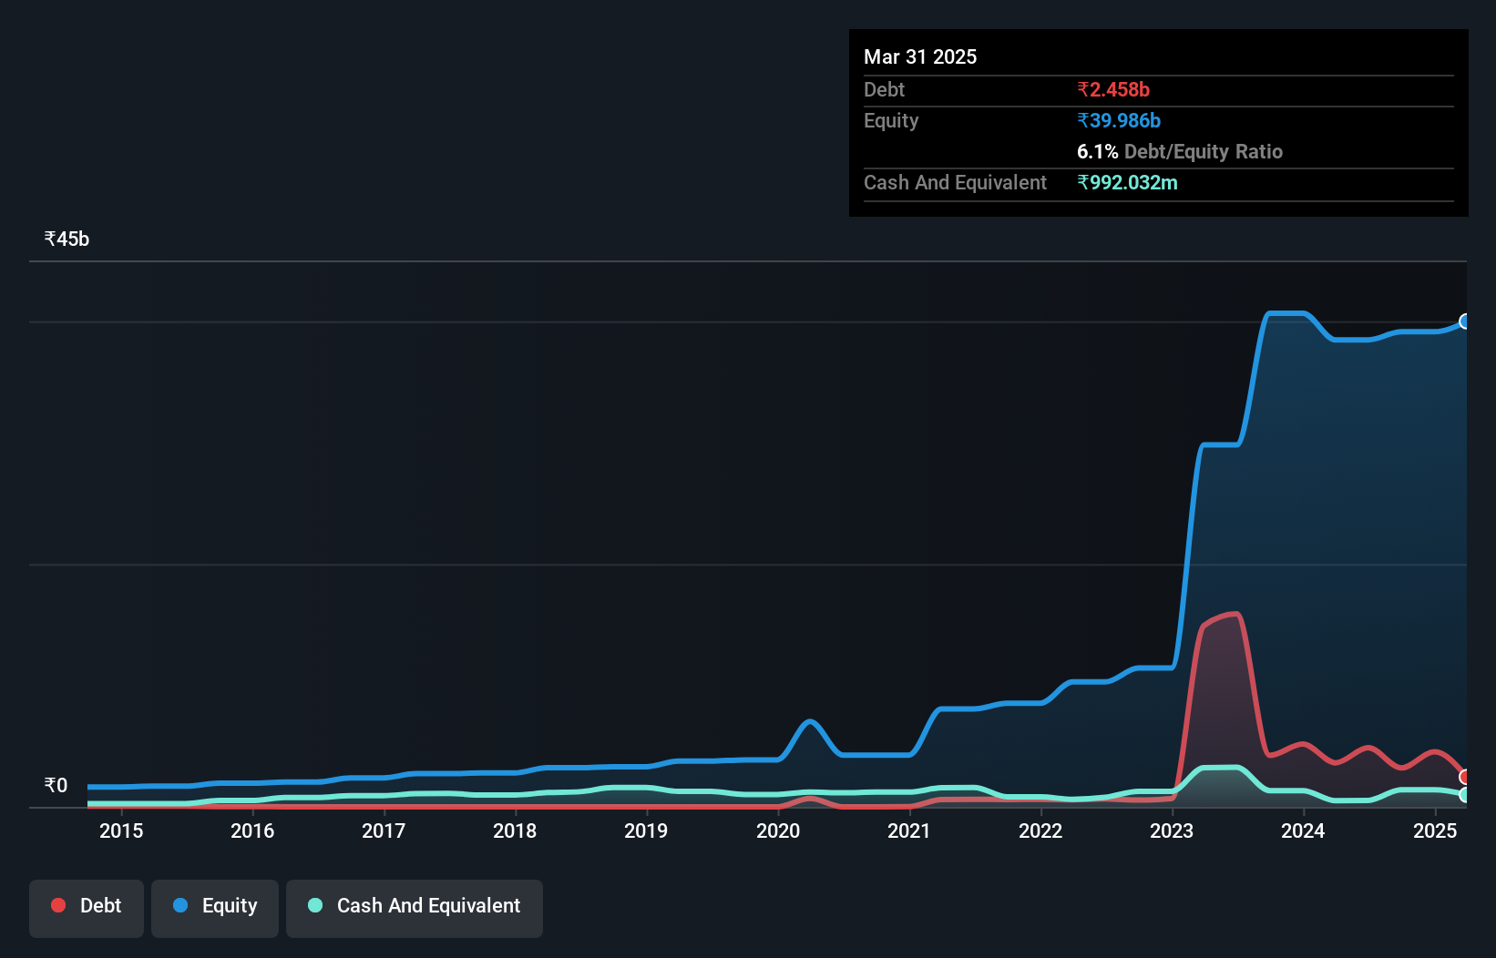Image resolution: width=1496 pixels, height=958 pixels.
Task: Click the 2017 x-axis label
Action: pyautogui.click(x=384, y=831)
